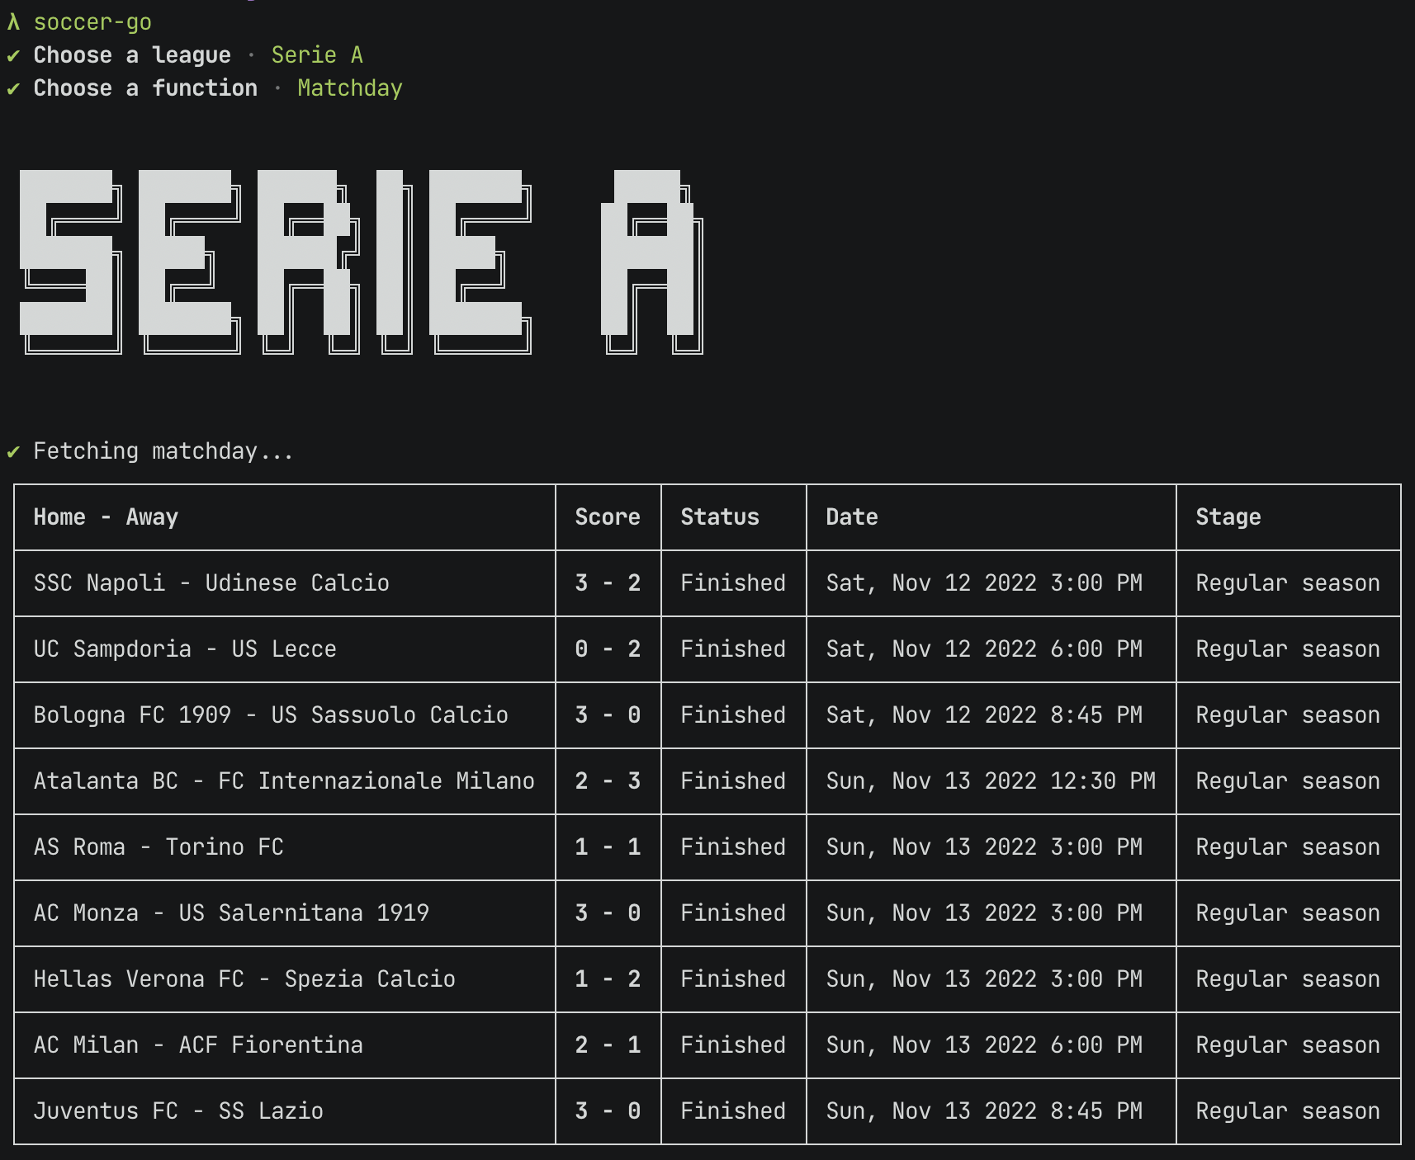
Task: Click the 'Matchday' function answer
Action: 350,88
